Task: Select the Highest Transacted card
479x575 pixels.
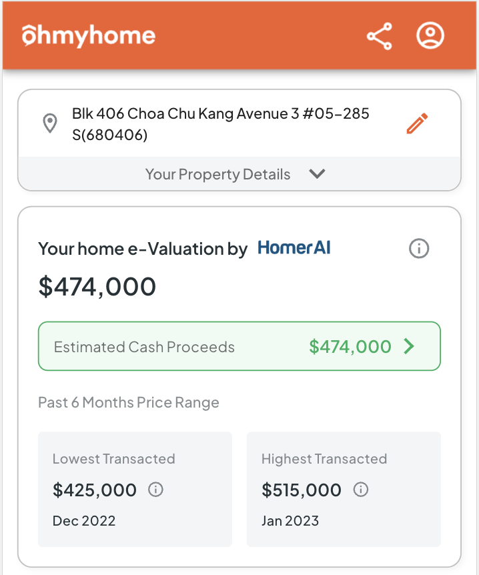Action: point(344,489)
